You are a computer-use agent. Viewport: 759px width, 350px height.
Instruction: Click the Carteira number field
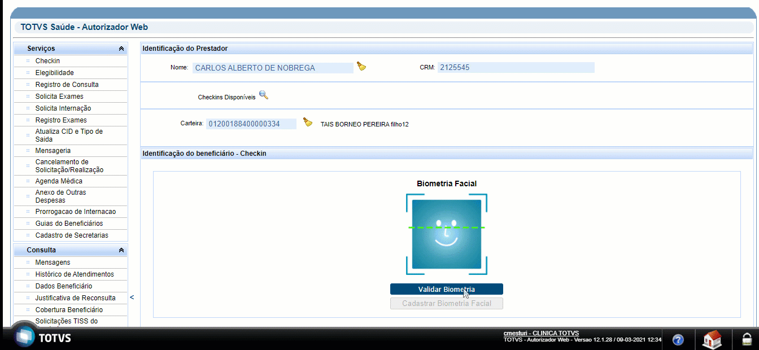(251, 124)
